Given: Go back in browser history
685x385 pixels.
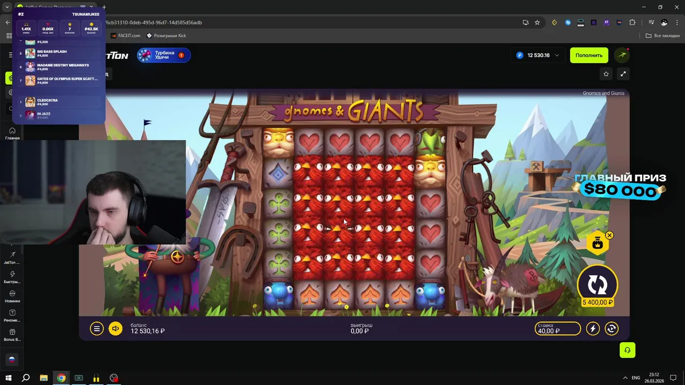Looking at the screenshot, I should [x=7, y=22].
